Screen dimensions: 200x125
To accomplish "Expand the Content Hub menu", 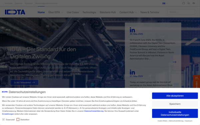I will coord(128,12).
